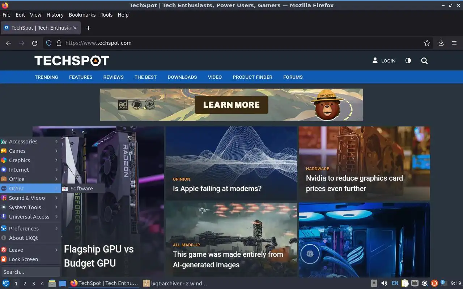The image size is (463, 289).
Task: Open THE BEST navigation link
Action: (x=146, y=77)
